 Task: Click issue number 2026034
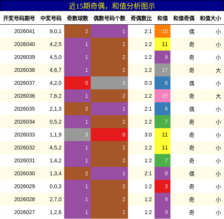pos(25,122)
